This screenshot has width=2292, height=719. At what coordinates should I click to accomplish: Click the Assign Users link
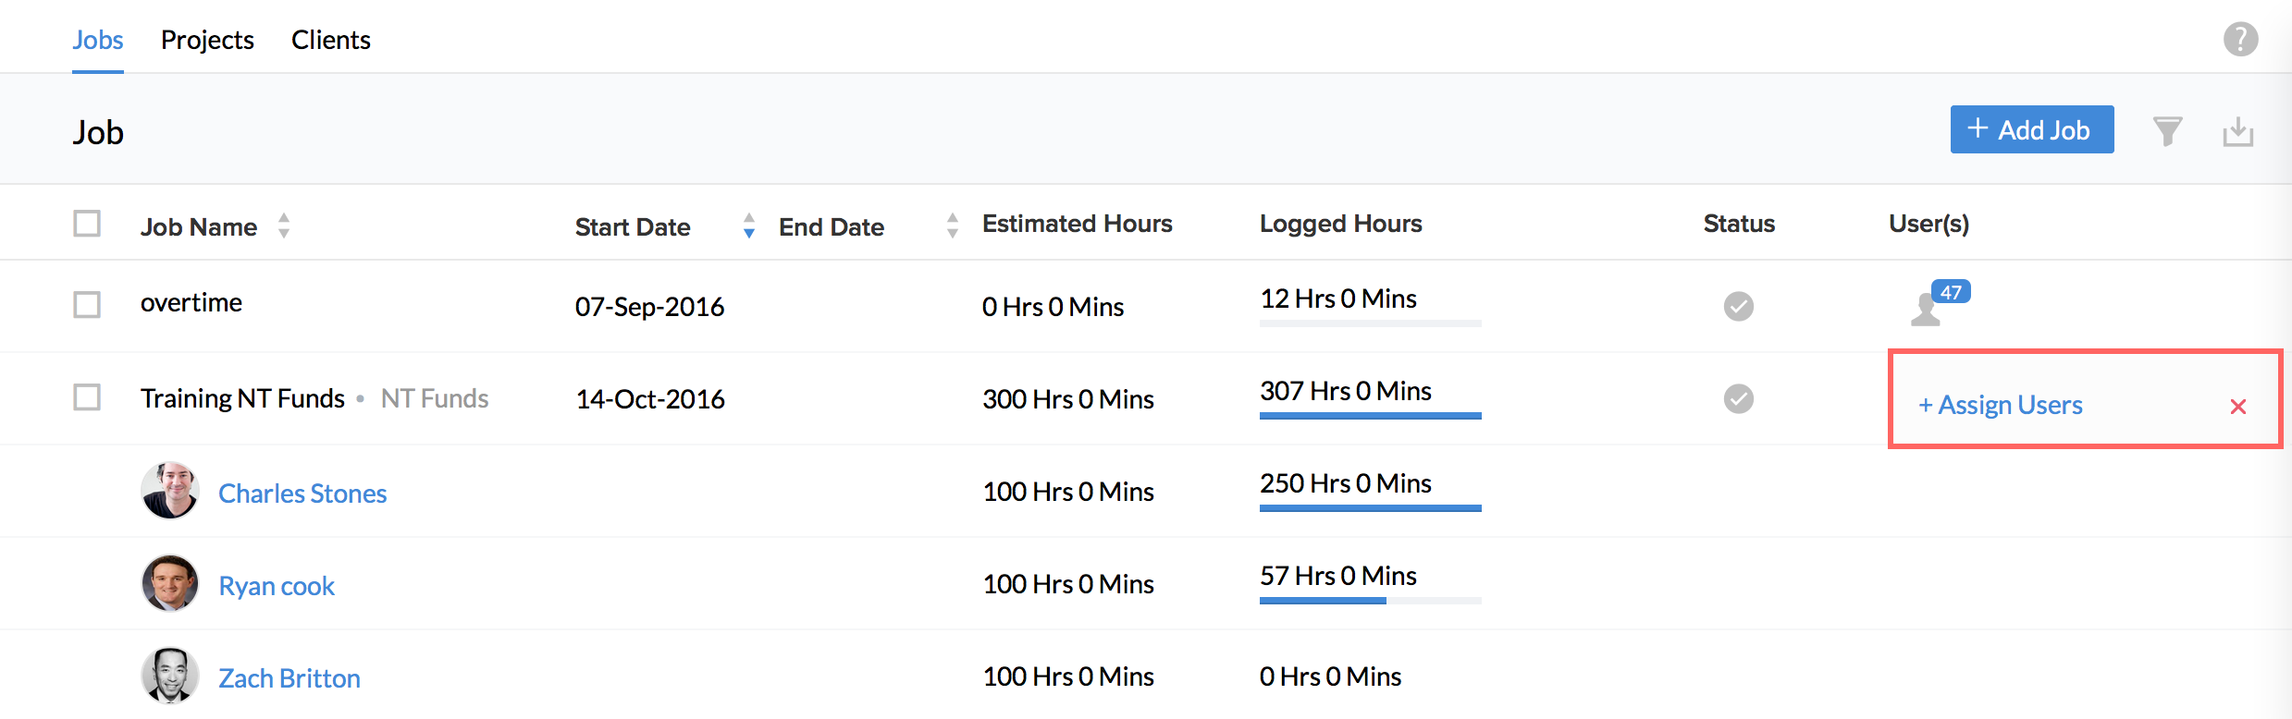pyautogui.click(x=2001, y=405)
